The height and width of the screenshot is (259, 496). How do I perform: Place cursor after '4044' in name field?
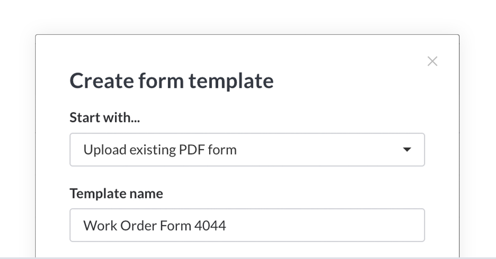(227, 226)
